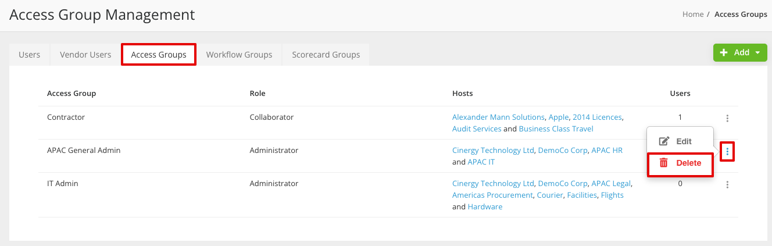
Task: Open Cinergy Technology Ltd link in APAC General Admin row
Action: pyautogui.click(x=493, y=150)
